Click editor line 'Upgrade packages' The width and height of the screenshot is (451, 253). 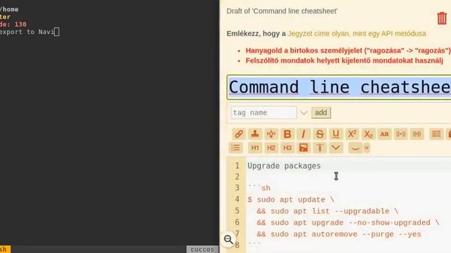pyautogui.click(x=284, y=166)
